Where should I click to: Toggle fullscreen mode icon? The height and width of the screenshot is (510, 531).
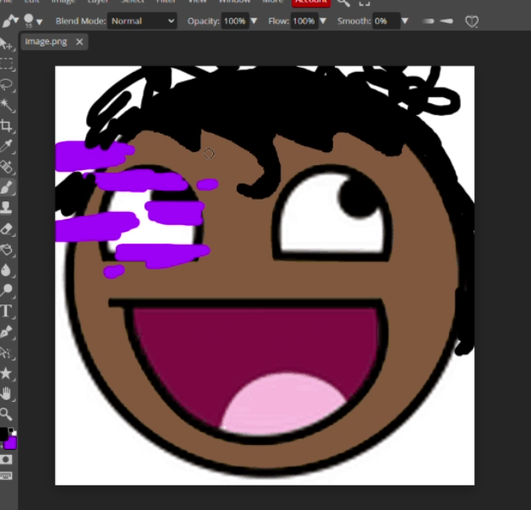(x=364, y=3)
